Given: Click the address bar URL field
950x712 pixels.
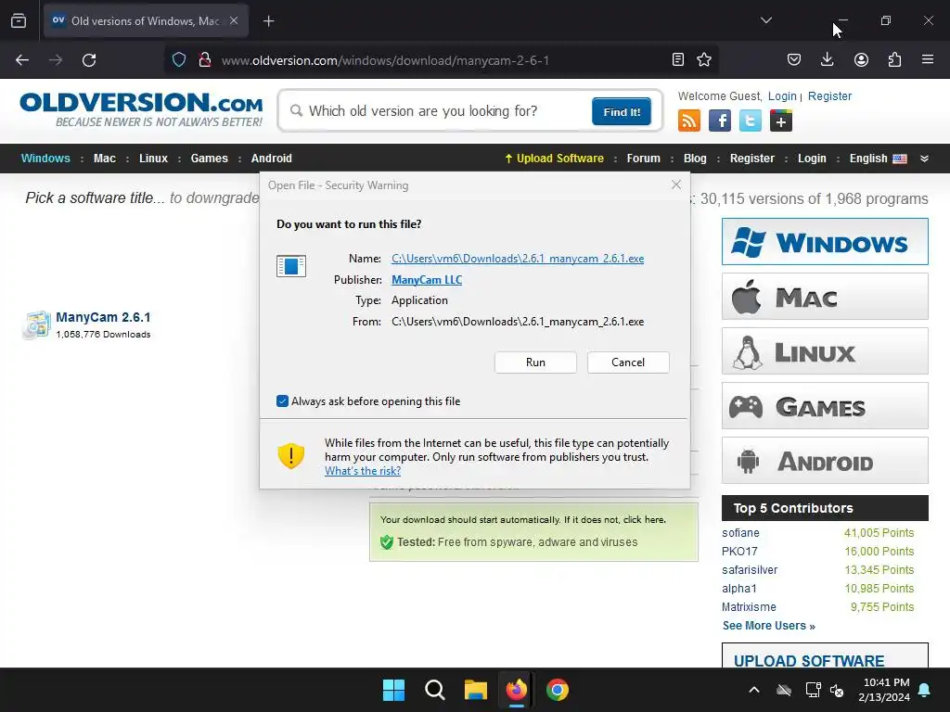Looking at the screenshot, I should click(443, 60).
